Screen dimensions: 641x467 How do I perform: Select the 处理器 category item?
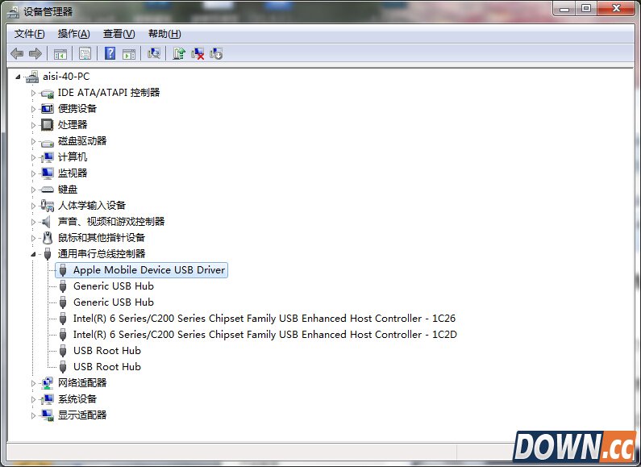72,125
